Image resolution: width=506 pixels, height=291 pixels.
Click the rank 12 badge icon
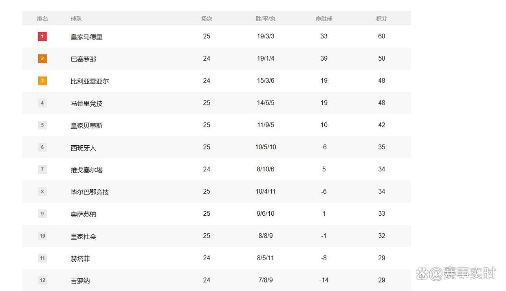(x=42, y=280)
